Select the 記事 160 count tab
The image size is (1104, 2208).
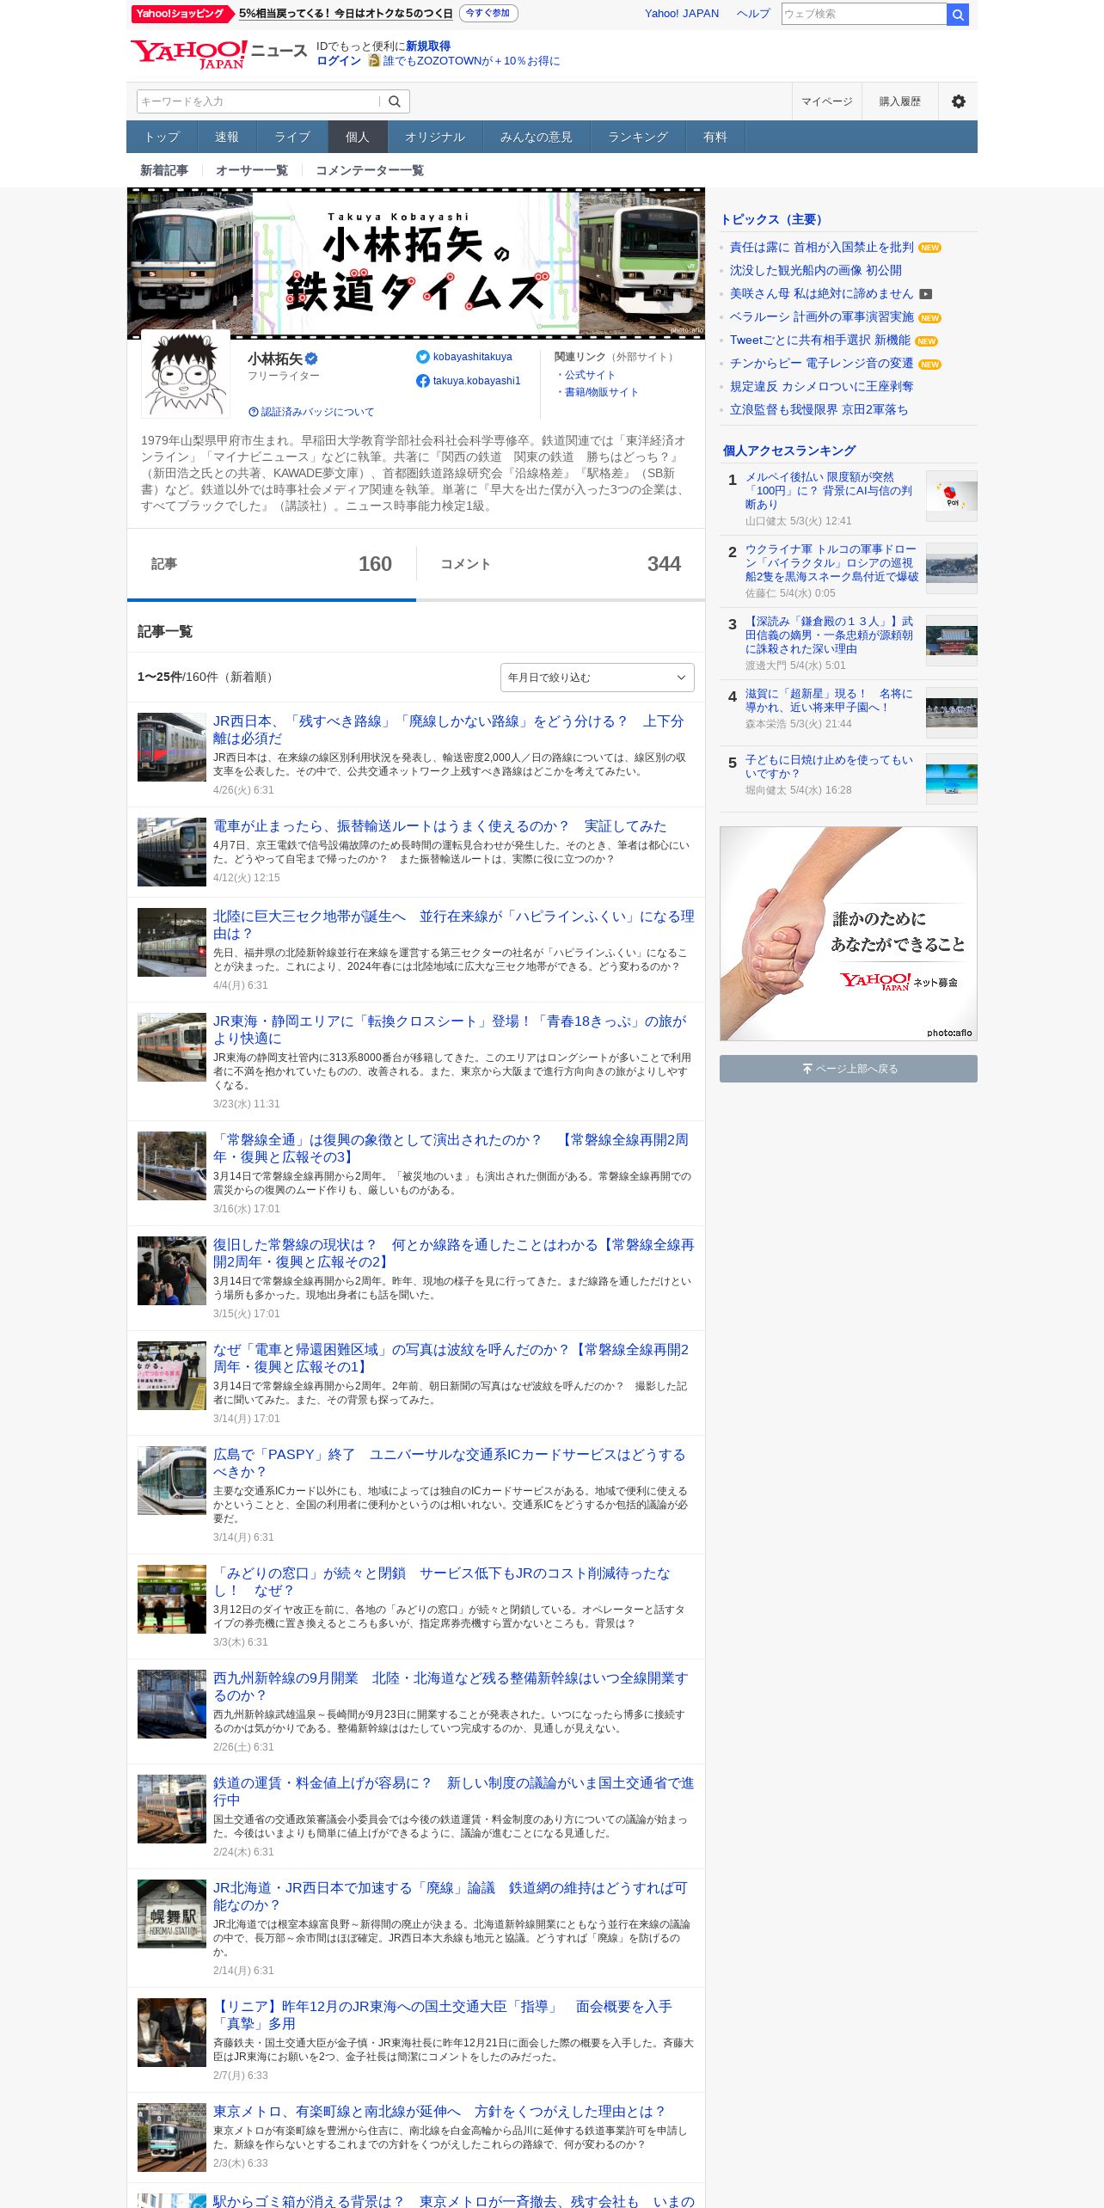272,564
